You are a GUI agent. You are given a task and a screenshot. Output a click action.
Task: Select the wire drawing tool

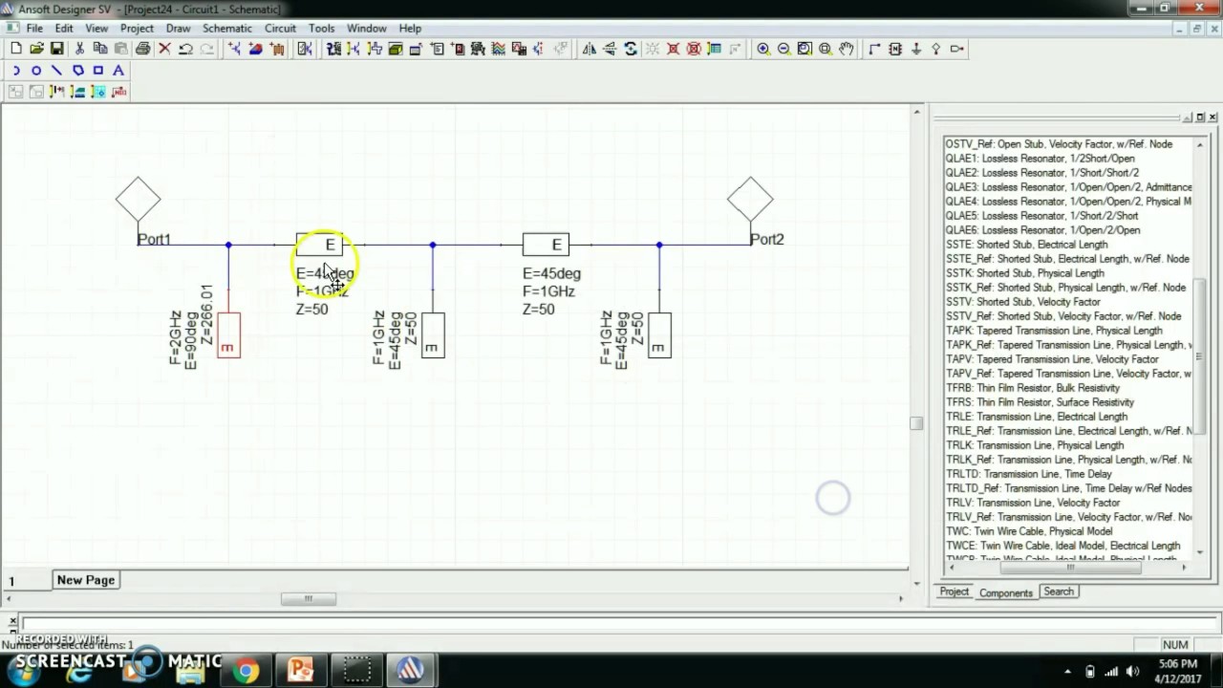click(874, 49)
